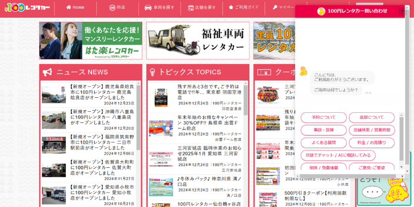Screen dimensions: 414x207
Task: Open the Home menu item
Action: coord(75,7)
